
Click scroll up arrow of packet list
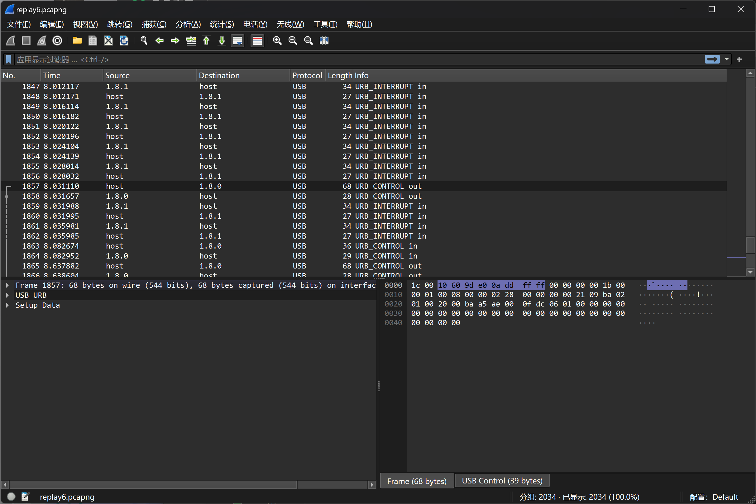click(x=750, y=74)
